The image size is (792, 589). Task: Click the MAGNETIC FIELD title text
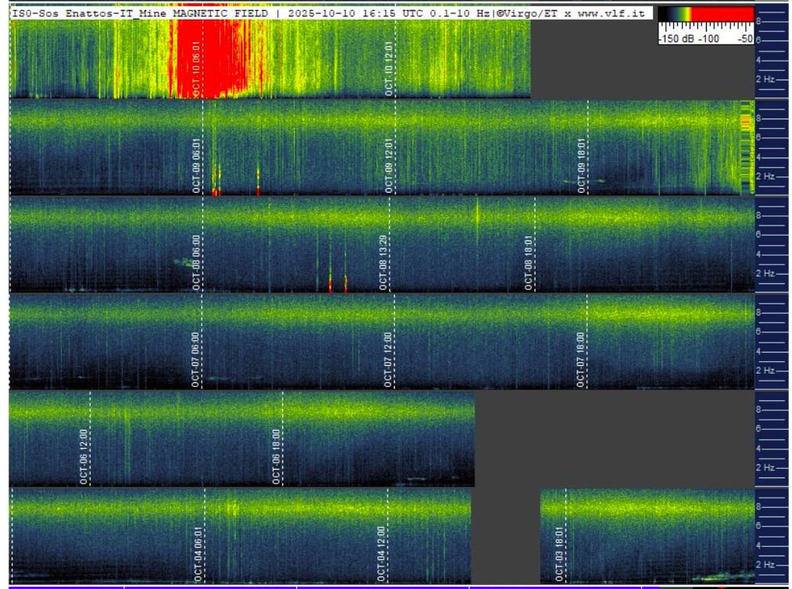point(220,13)
